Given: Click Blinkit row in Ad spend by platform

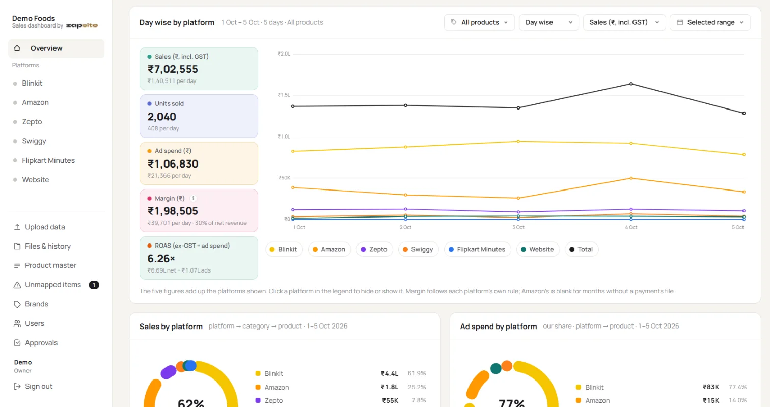Looking at the screenshot, I should coord(661,387).
